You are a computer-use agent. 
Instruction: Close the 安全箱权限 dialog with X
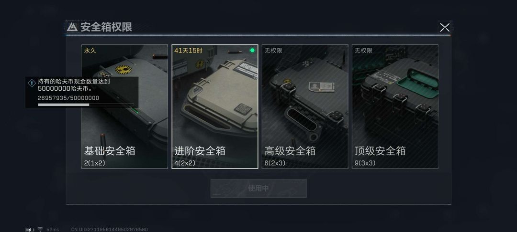tap(444, 28)
